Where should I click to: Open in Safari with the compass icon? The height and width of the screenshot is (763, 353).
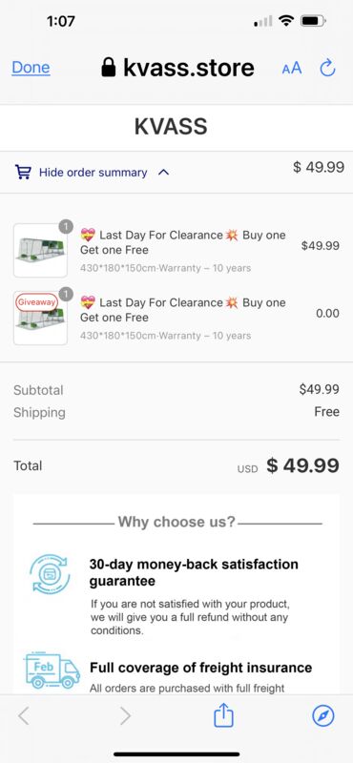[x=323, y=716]
